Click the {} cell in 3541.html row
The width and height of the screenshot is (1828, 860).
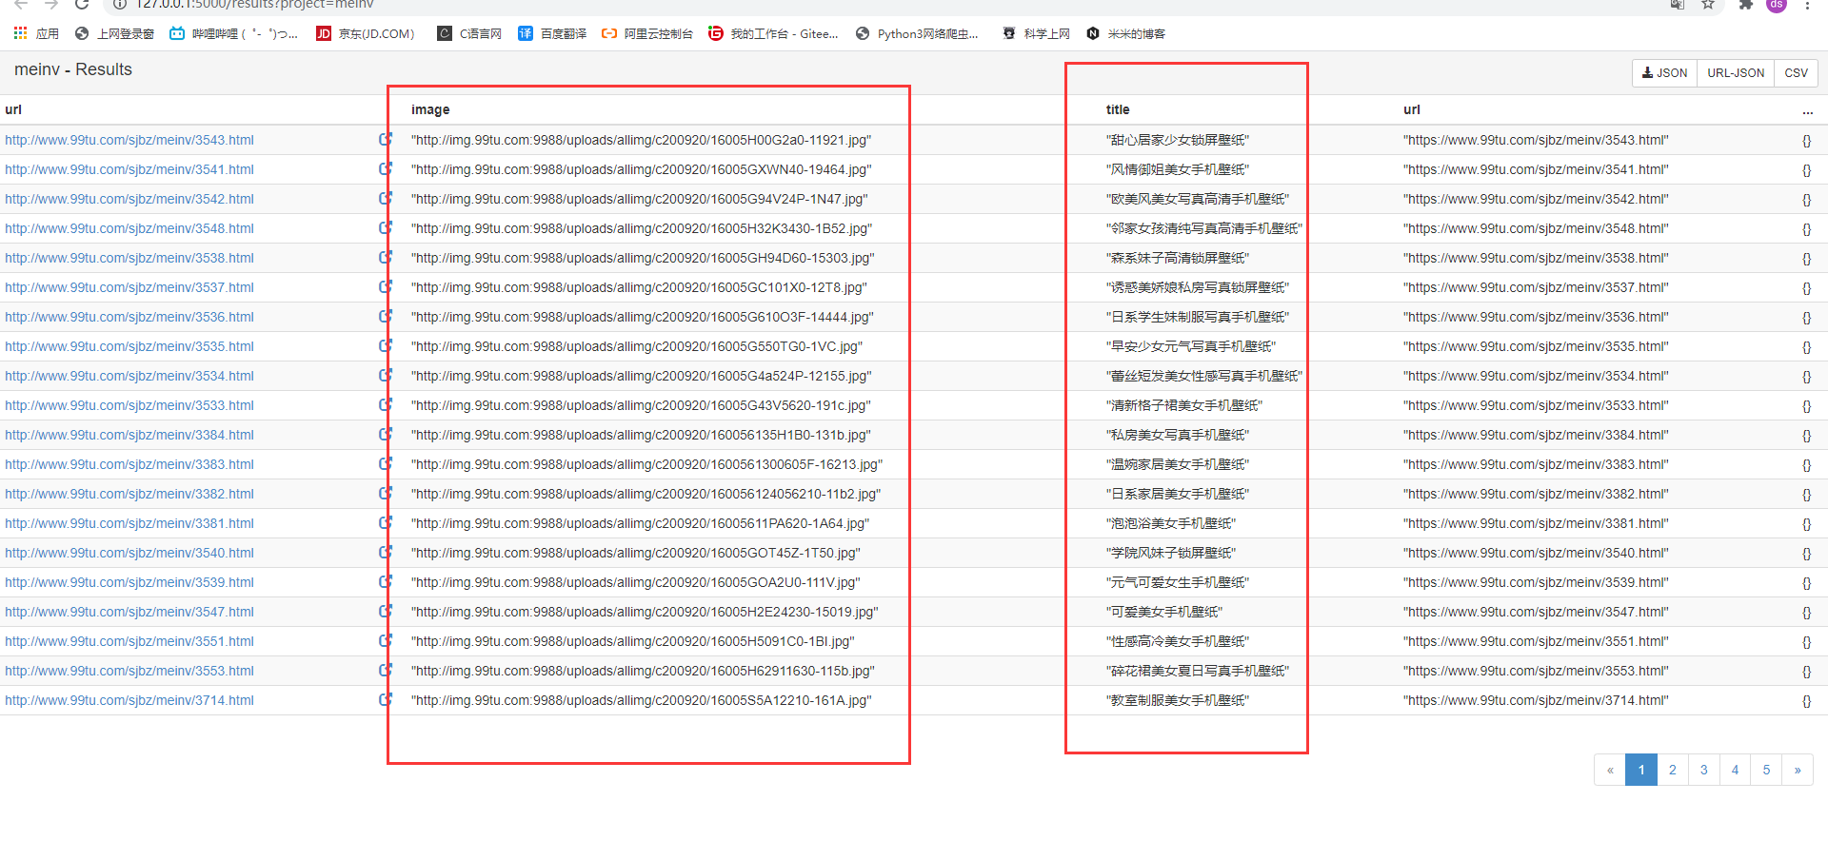(x=1806, y=170)
